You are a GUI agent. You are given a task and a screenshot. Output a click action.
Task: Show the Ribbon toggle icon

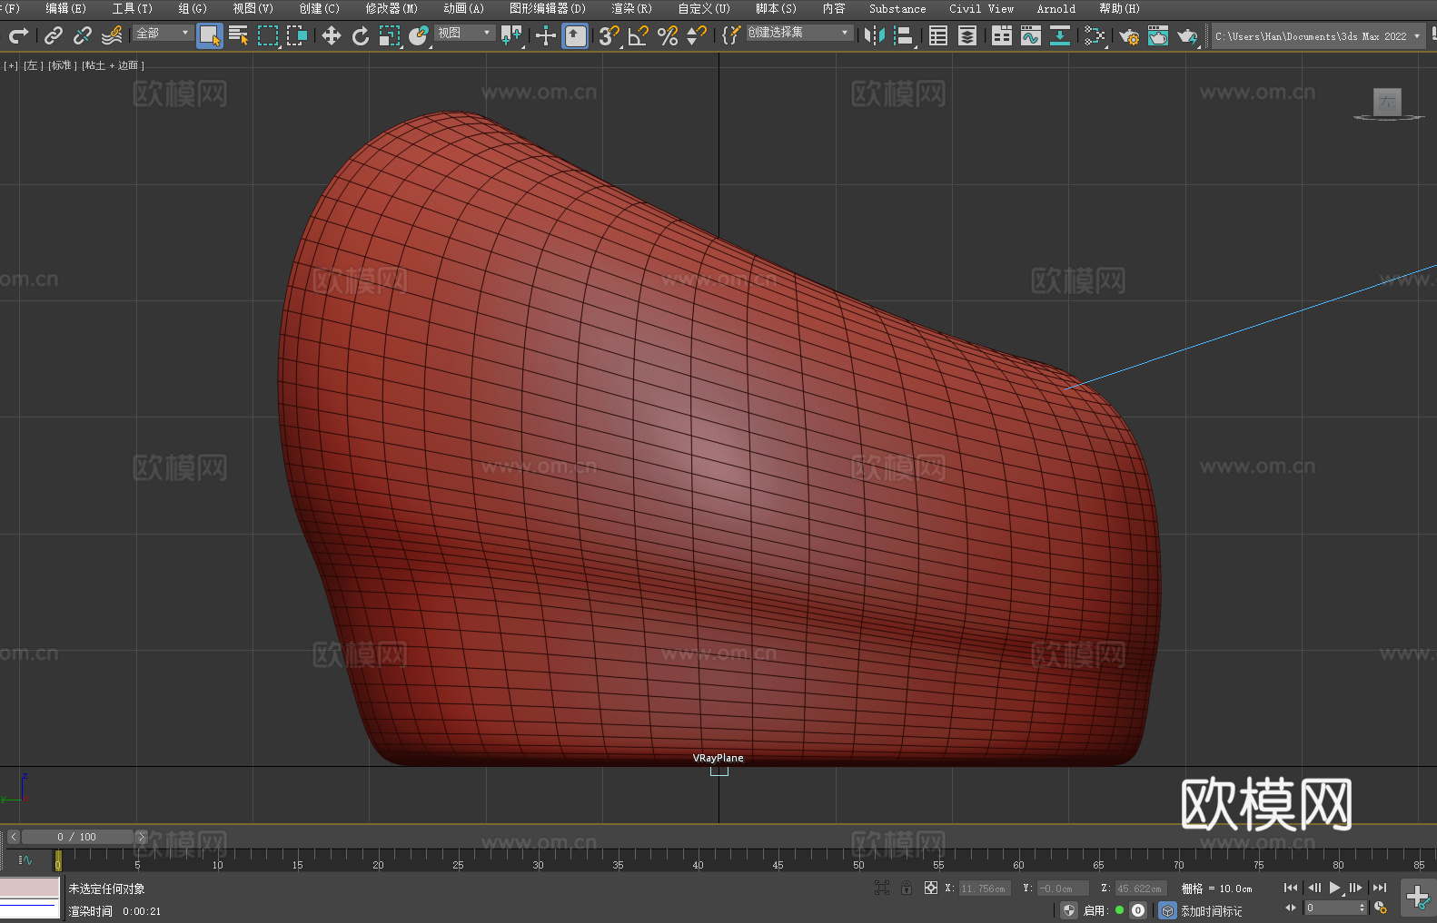click(1001, 35)
